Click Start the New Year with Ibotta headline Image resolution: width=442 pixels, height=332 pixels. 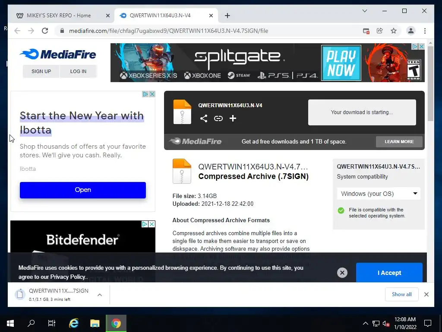82,123
